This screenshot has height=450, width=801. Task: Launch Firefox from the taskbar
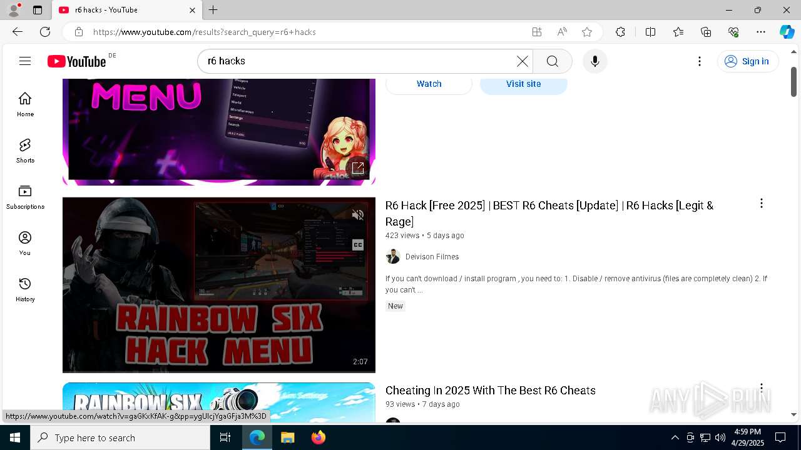[318, 437]
